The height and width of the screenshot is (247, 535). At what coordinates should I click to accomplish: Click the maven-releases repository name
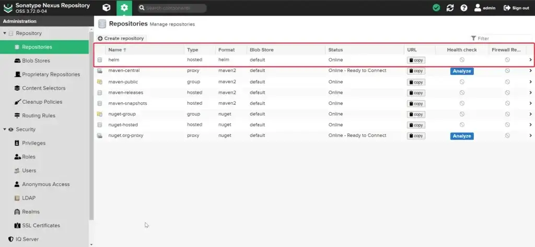pos(126,93)
